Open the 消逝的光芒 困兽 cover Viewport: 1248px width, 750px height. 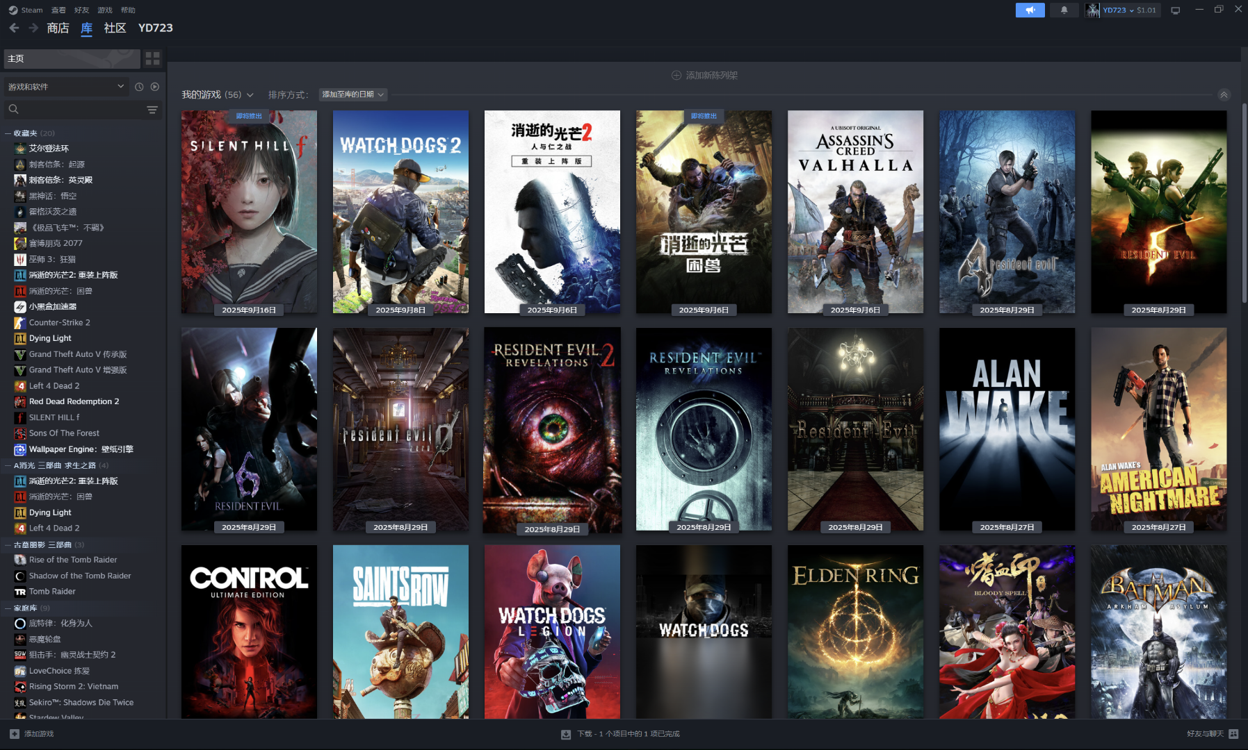(x=704, y=212)
